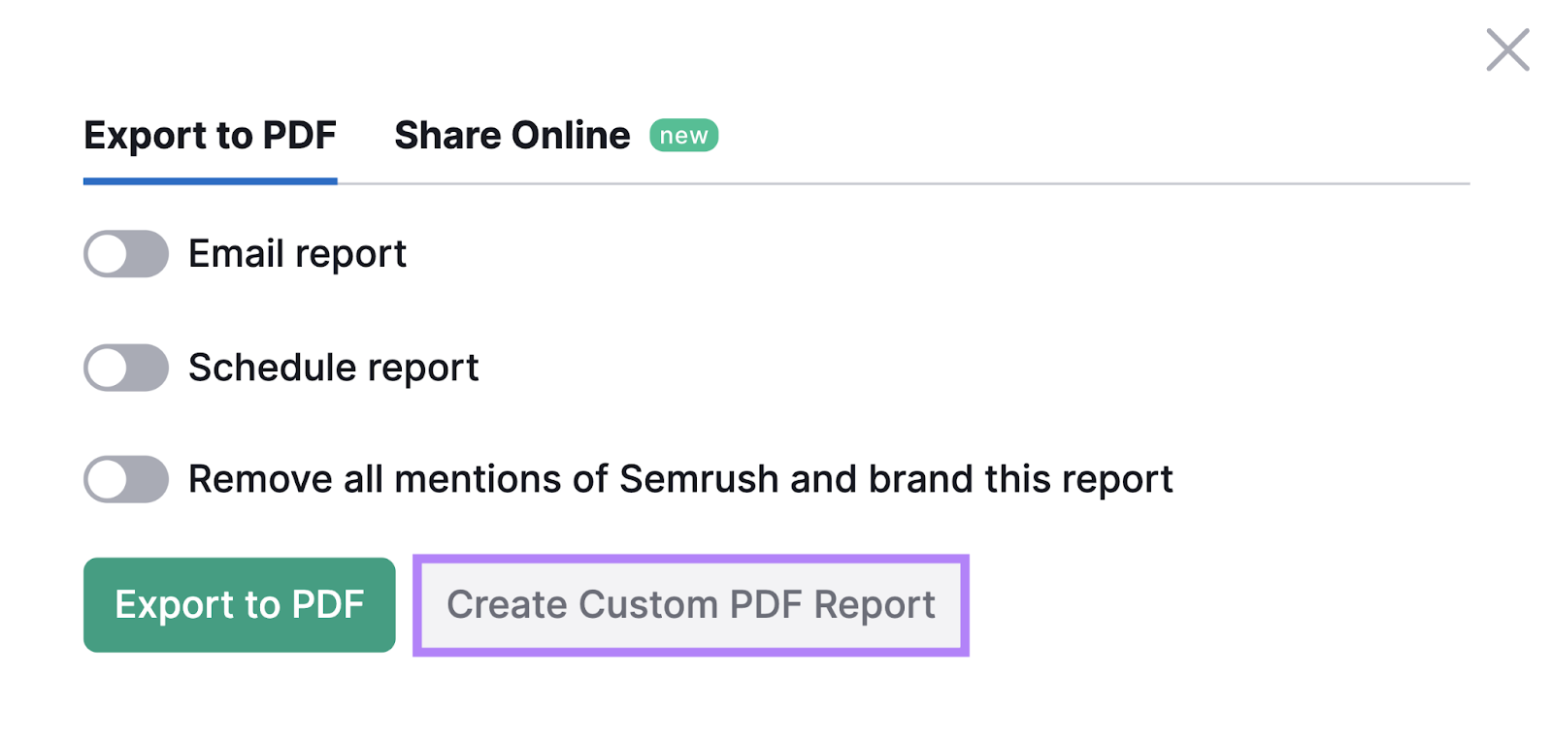Switch to the Share Online tab
Screen dimensions: 1553x739
click(x=510, y=135)
